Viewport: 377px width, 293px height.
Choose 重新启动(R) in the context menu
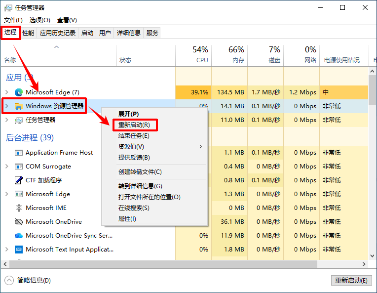154,125
